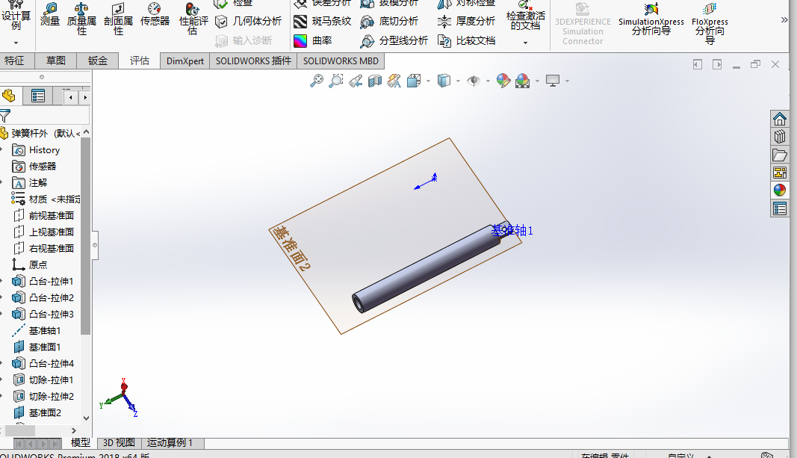
Task: Click the feature tree vertical scrollbar
Action: tap(86, 236)
